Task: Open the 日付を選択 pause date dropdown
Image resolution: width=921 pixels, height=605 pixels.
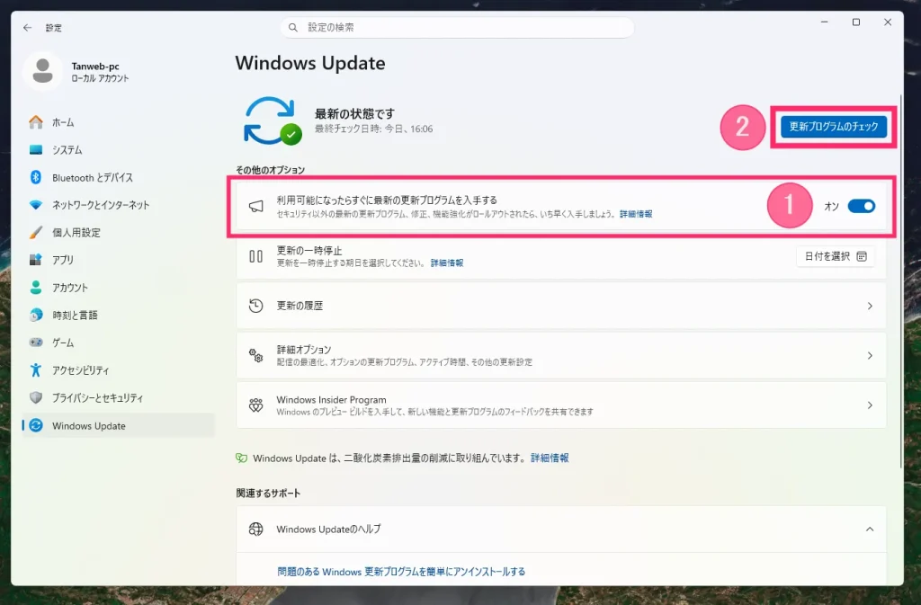Action: coord(836,256)
